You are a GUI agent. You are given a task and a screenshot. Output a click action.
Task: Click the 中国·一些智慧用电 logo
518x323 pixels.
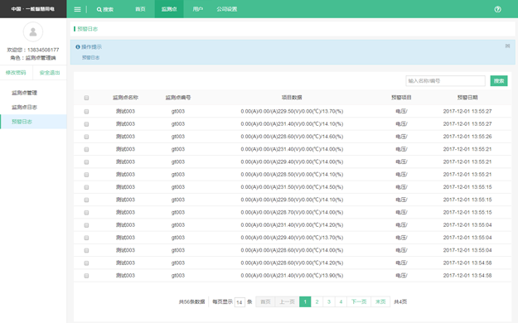[32, 9]
